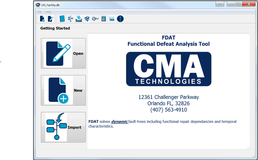Click the defeat mechanism toolbar icon
This screenshot has width=258, height=160.
point(79,19)
